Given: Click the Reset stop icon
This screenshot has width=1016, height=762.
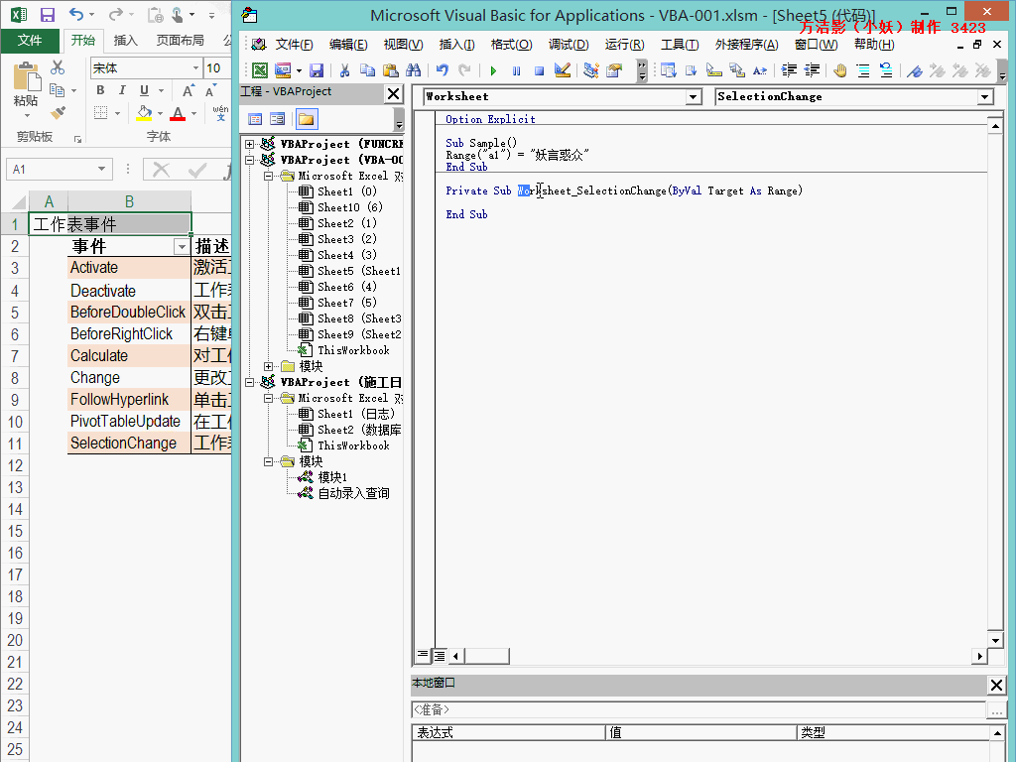Looking at the screenshot, I should click(539, 70).
